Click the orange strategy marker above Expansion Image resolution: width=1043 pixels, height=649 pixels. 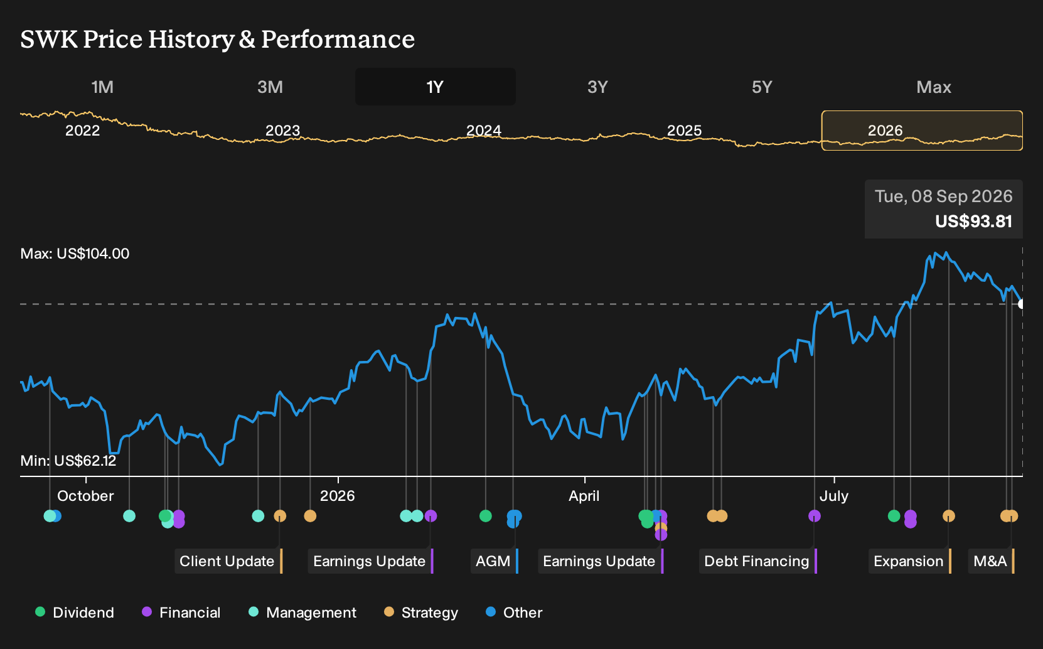pos(949,516)
